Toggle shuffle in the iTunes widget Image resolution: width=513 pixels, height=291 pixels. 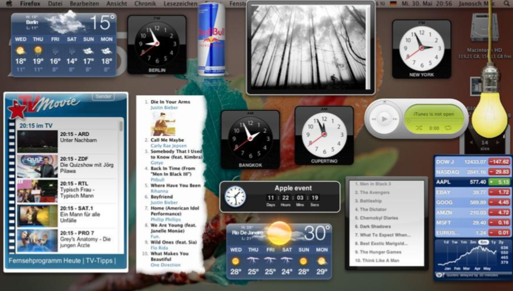click(419, 128)
